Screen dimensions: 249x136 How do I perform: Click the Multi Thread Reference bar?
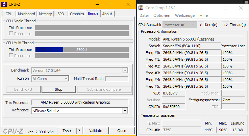[82, 56]
